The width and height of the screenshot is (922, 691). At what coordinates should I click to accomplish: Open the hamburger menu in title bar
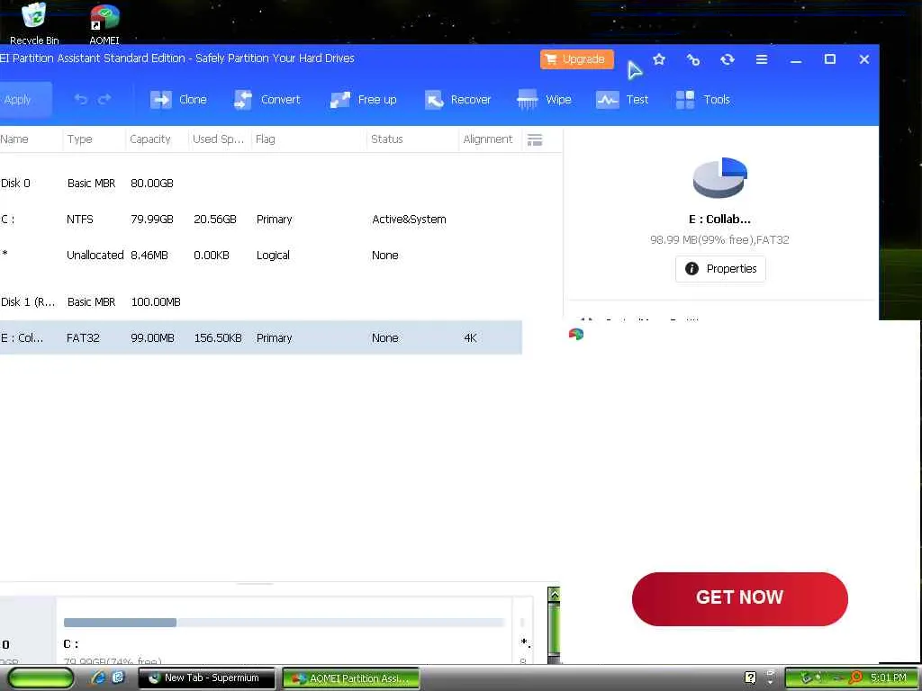[x=762, y=59]
